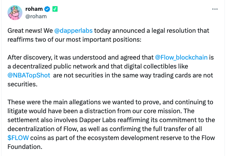Open the @NBATopShot mention link
Viewport: 226px width, 156px height.
pyautogui.click(x=29, y=75)
